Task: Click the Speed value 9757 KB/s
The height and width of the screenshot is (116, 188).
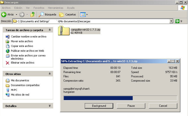Action: click(171, 72)
